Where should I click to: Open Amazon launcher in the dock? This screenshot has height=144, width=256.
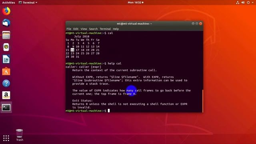click(6, 95)
